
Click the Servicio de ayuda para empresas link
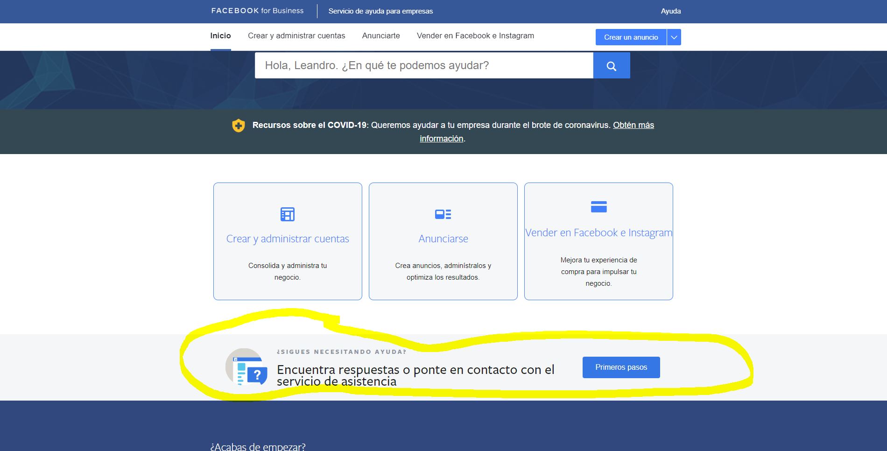(x=380, y=11)
